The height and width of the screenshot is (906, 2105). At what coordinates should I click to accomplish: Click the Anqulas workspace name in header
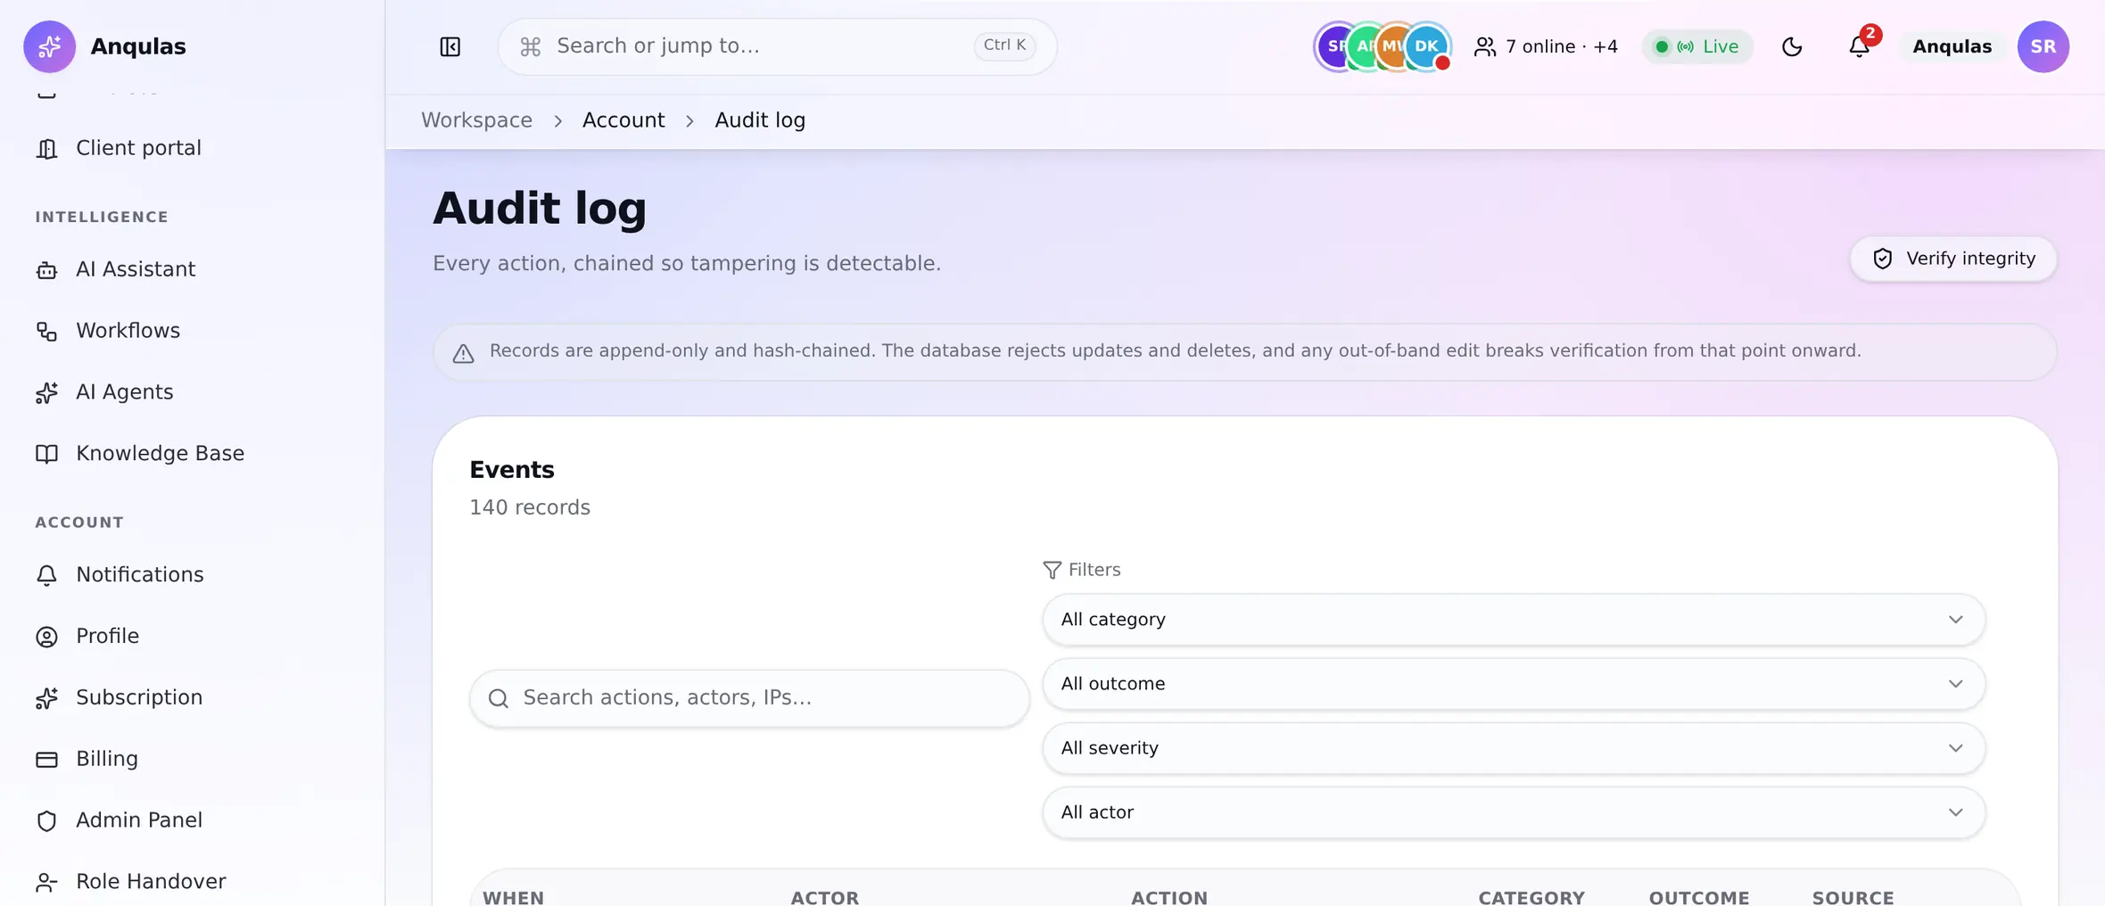tap(1952, 46)
